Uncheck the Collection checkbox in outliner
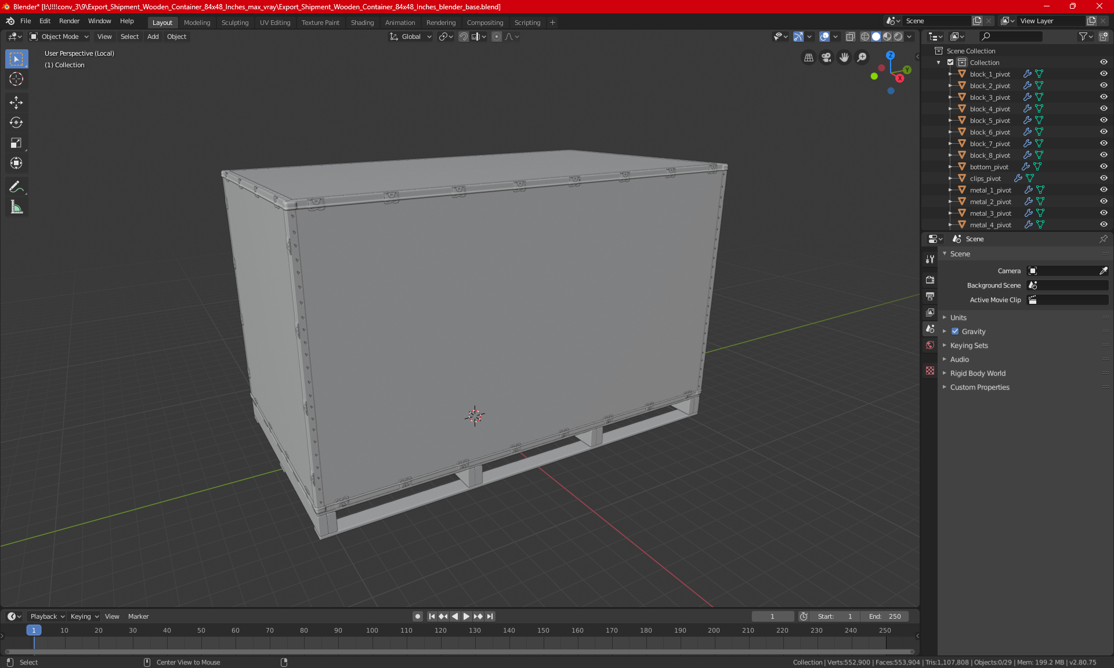The height and width of the screenshot is (668, 1114). pos(950,62)
